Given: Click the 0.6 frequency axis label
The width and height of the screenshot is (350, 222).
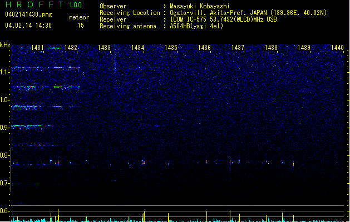Looking at the screenshot, I should tap(4, 211).
